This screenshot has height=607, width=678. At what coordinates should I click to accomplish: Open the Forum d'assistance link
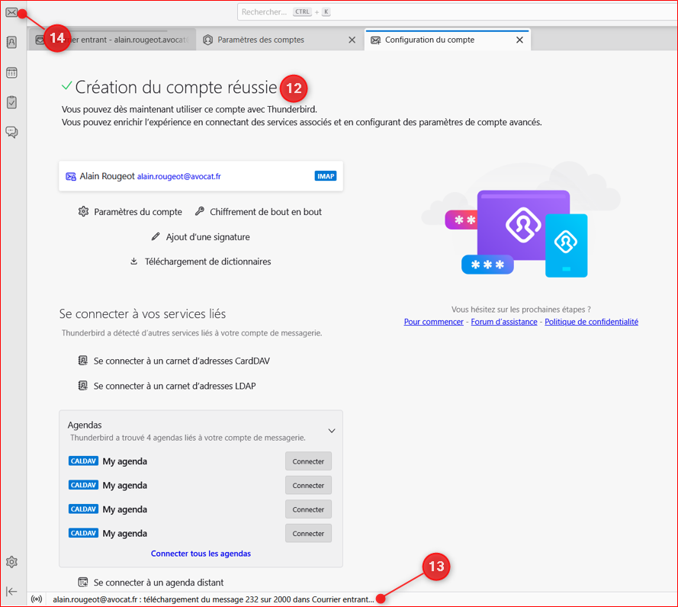(504, 322)
